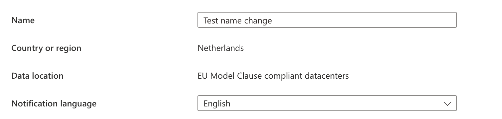
Task: Click the Notification language label
Action: click(x=54, y=104)
